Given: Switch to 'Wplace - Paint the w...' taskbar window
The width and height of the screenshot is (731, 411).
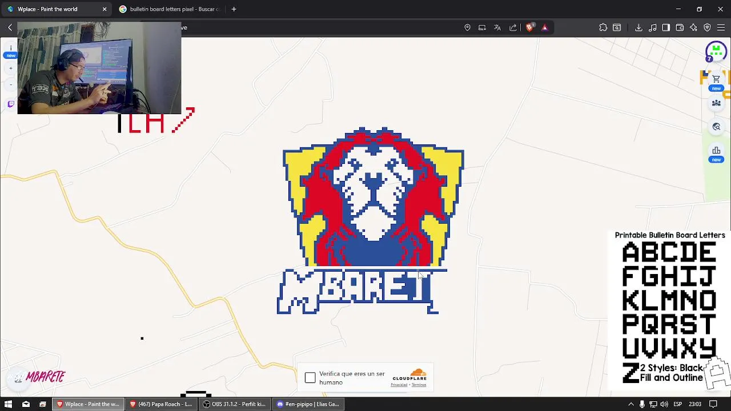Looking at the screenshot, I should pos(89,404).
